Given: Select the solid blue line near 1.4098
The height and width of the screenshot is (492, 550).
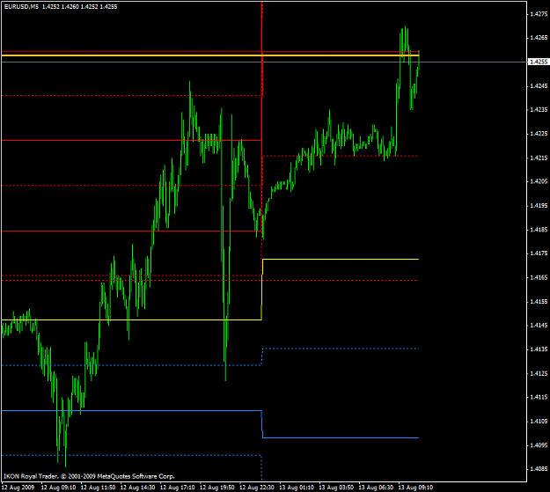Looking at the screenshot, I should [341, 437].
